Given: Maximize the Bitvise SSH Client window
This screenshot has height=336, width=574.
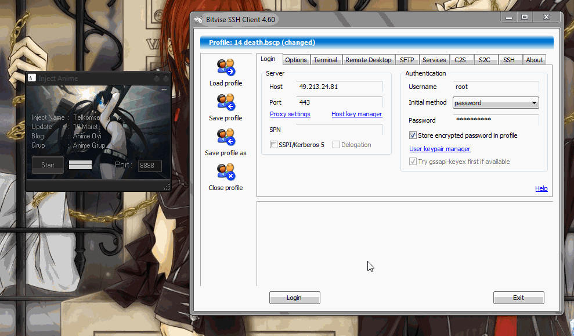Looking at the screenshot, I should click(x=525, y=17).
